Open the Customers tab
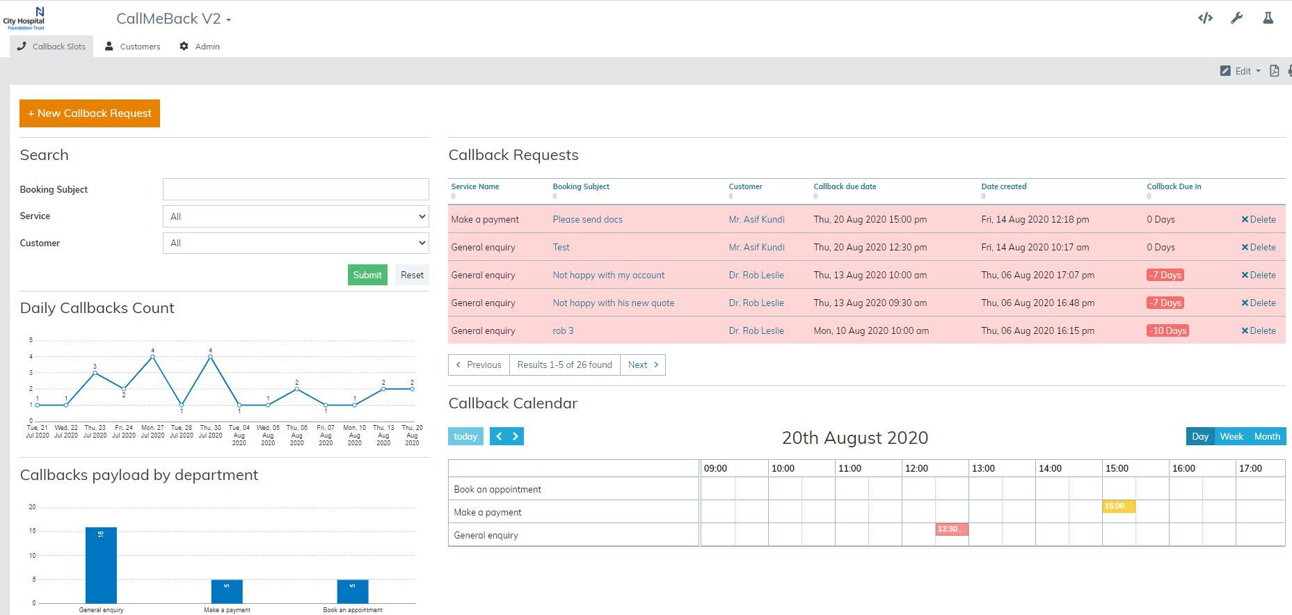1292x615 pixels. coord(132,47)
